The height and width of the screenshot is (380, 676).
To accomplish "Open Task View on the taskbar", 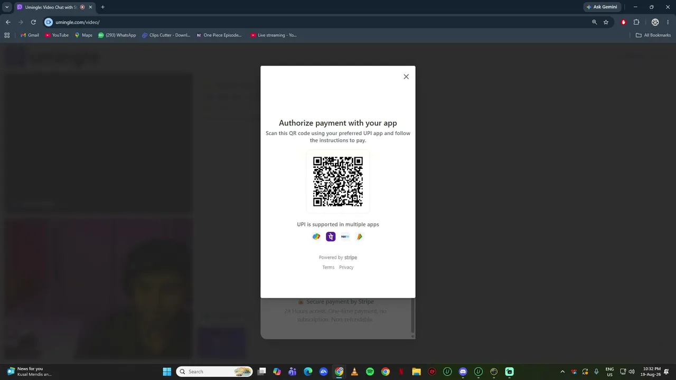I will coord(261,372).
